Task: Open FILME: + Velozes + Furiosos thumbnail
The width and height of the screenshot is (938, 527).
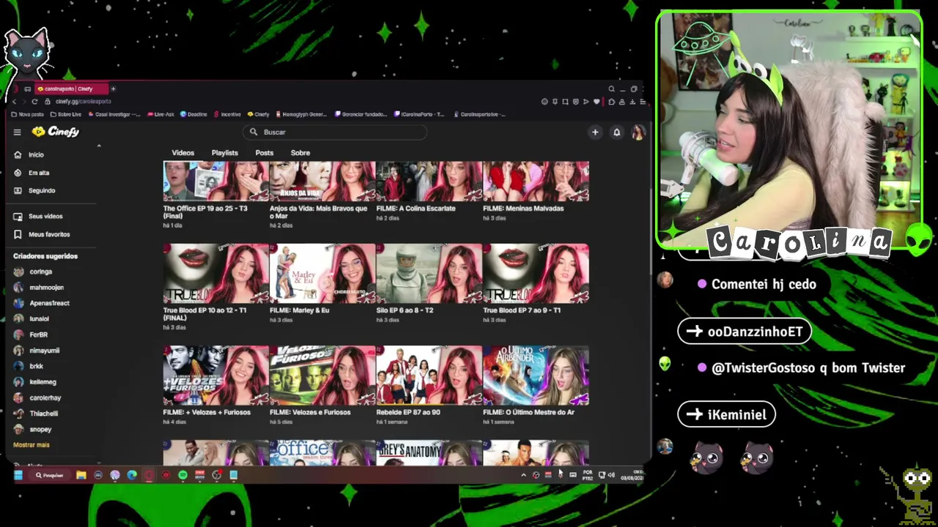Action: [216, 375]
